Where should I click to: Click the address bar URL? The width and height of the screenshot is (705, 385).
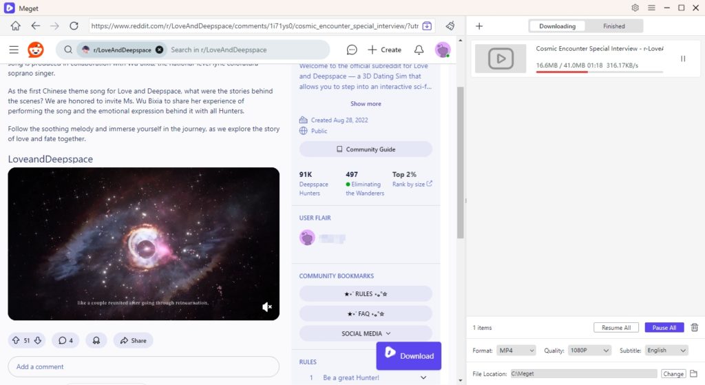pos(255,26)
